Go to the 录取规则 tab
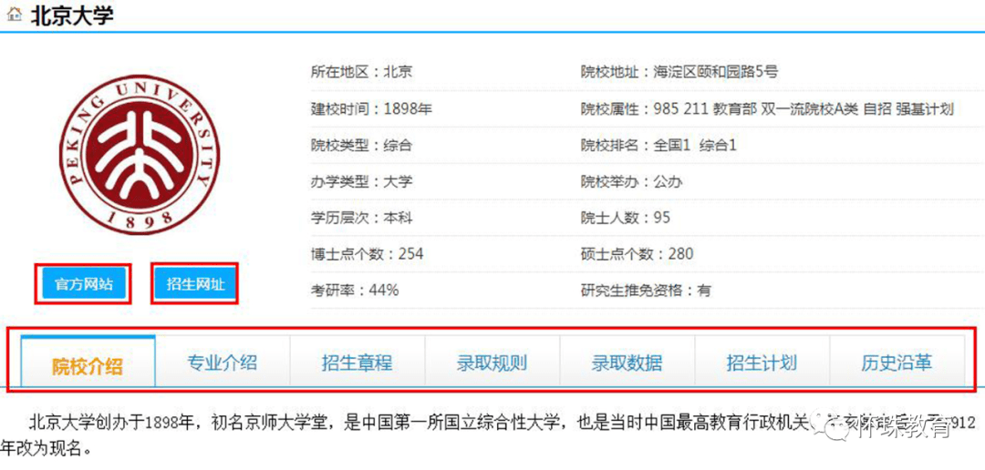 [492, 363]
